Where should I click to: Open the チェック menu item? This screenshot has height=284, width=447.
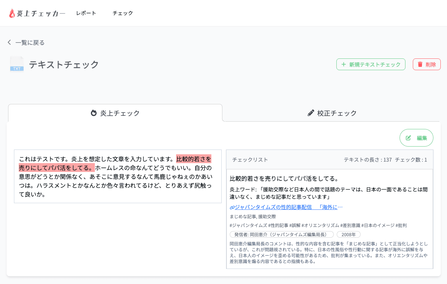(x=123, y=13)
